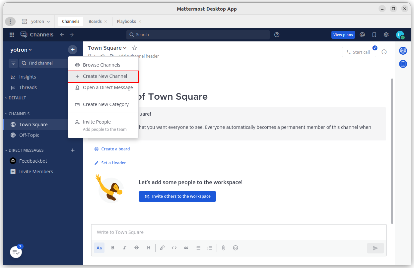The image size is (414, 268).
Task: Apply strikethrough formatting
Action: 137,248
